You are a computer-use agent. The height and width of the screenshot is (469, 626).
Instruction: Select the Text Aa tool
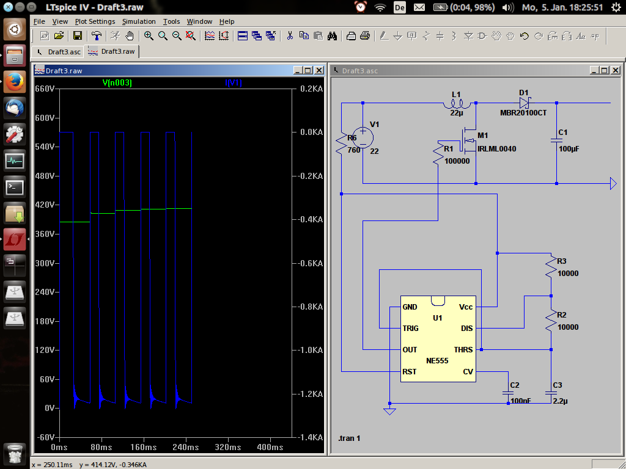581,36
